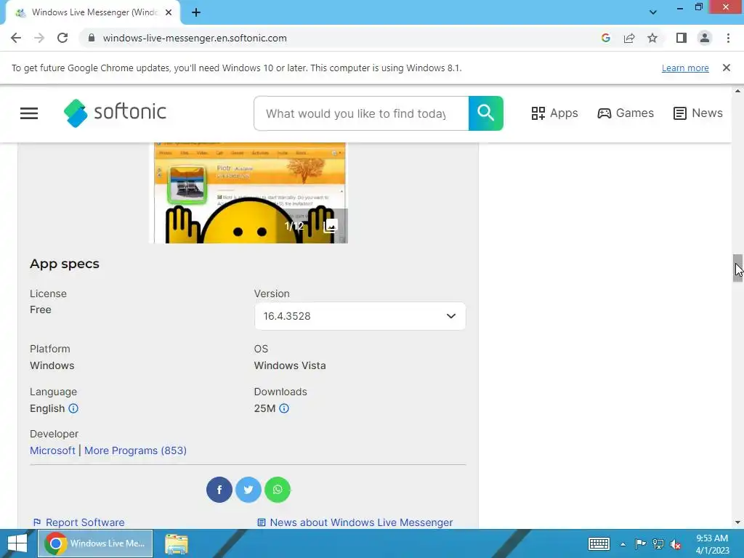Dismiss the Chrome update infobar
Viewport: 744px width, 558px height.
point(727,68)
